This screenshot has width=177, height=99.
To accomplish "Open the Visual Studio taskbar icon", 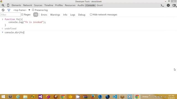I will [40, 97].
